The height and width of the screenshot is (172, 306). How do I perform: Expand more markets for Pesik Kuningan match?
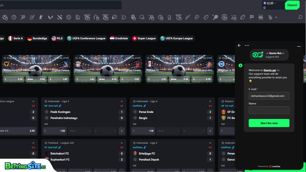click(122, 131)
